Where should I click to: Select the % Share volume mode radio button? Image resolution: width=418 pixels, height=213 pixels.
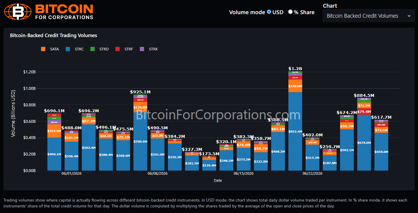tap(290, 12)
